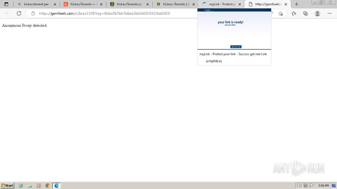Select the https://gemfowls.c tab

268,4
